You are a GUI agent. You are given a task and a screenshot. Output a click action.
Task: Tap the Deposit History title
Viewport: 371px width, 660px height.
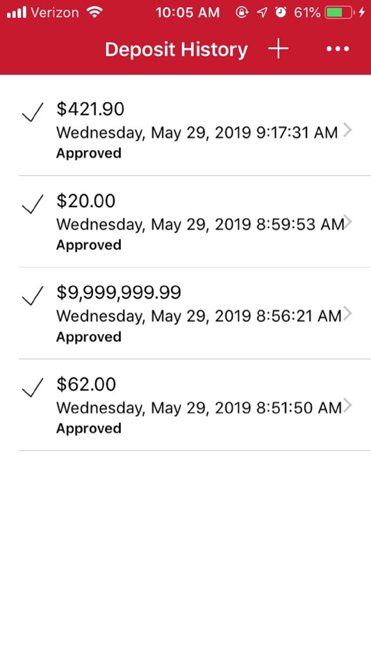[x=176, y=49]
